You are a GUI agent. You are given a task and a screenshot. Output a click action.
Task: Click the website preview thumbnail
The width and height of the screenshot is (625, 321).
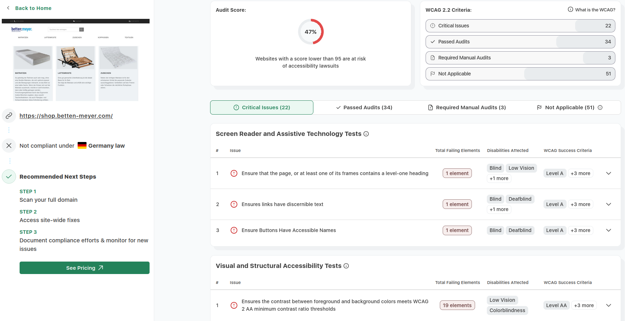75,60
